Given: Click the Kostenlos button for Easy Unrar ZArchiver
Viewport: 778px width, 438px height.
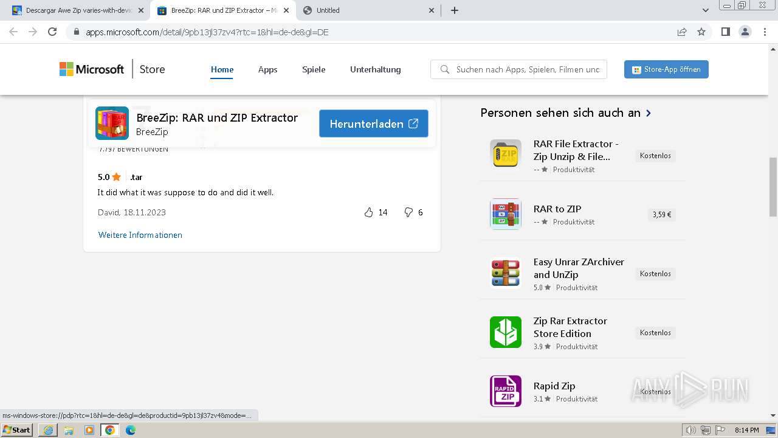Looking at the screenshot, I should pyautogui.click(x=655, y=274).
